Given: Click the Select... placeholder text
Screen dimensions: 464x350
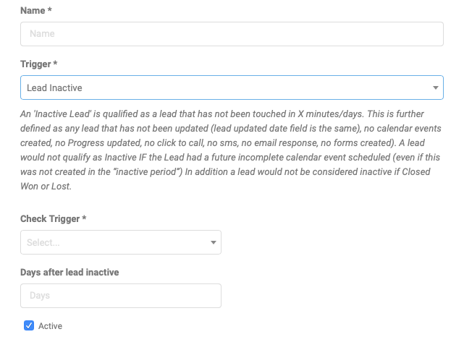Looking at the screenshot, I should coord(43,243).
